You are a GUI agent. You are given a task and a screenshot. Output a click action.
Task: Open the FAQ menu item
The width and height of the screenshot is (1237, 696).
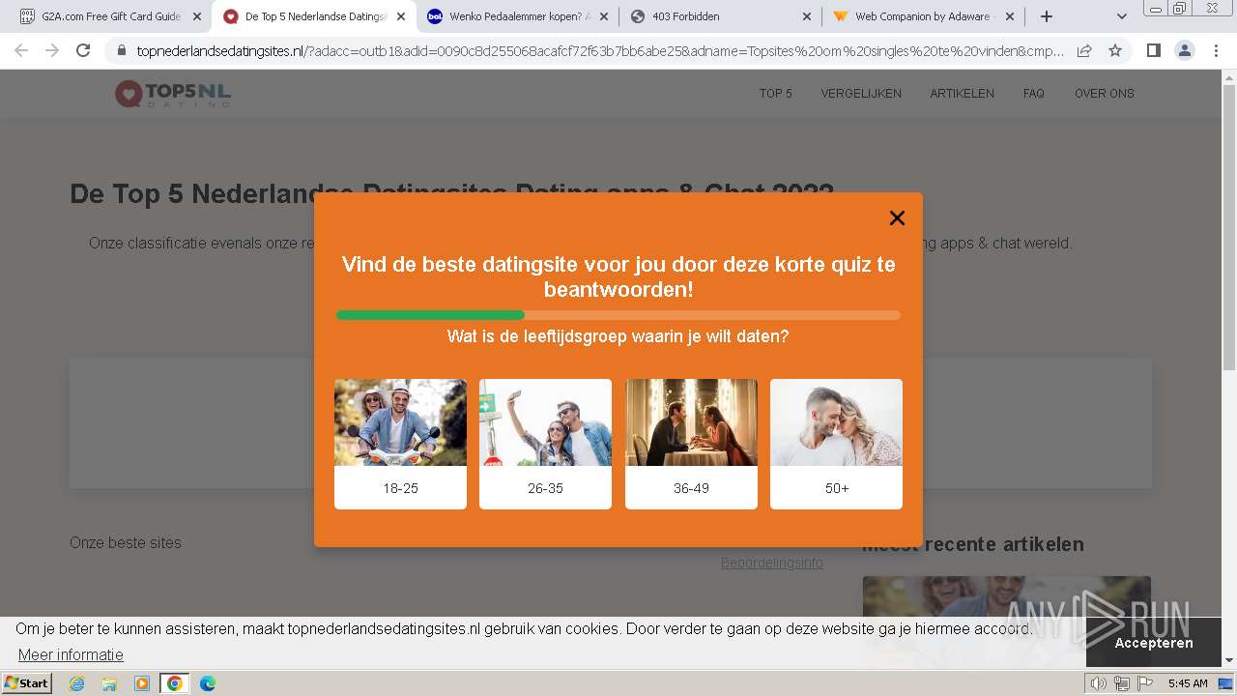click(x=1034, y=94)
